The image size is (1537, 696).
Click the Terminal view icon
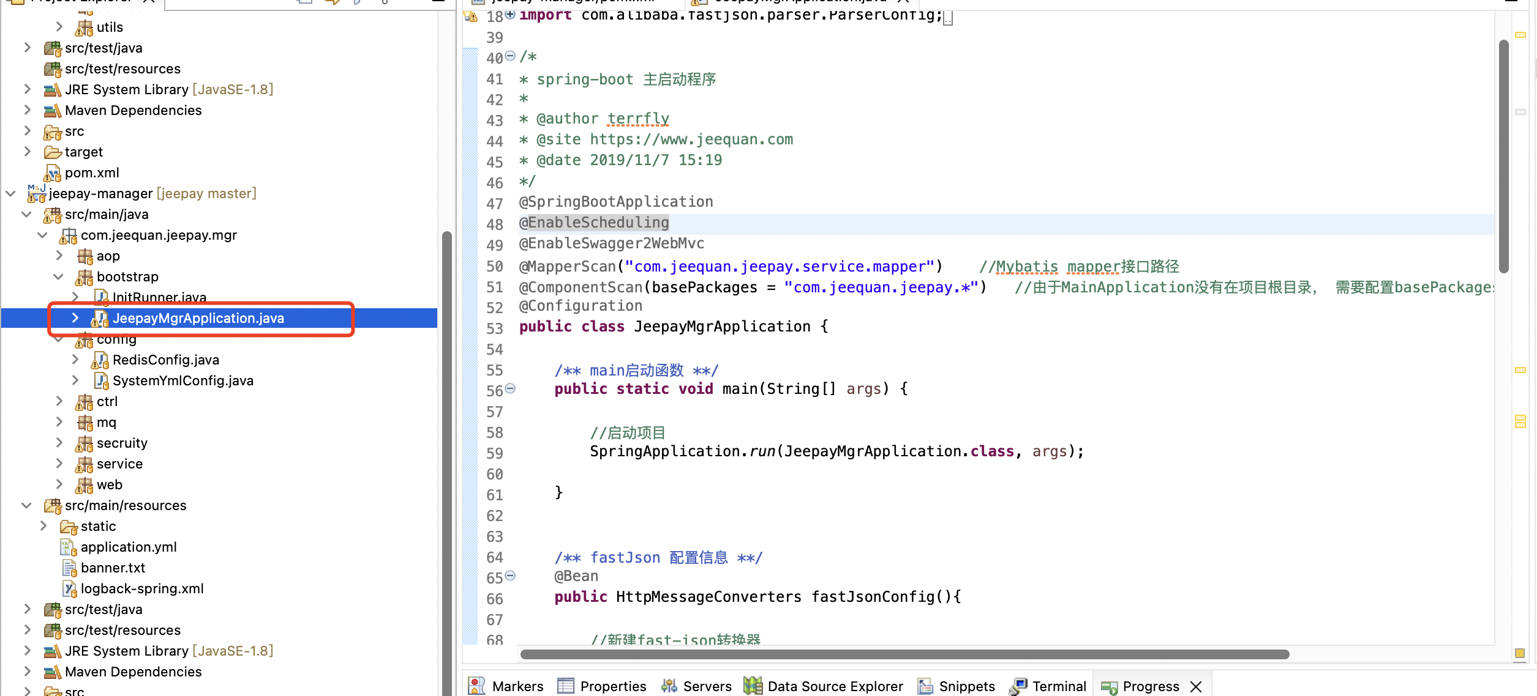click(x=1018, y=686)
